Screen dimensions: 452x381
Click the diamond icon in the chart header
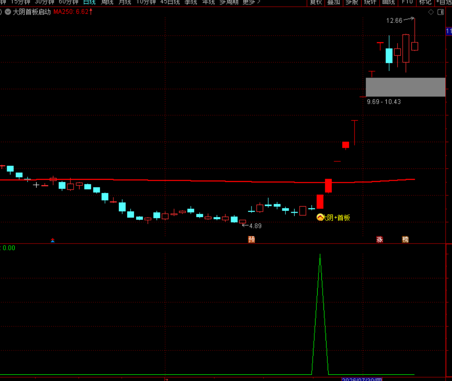tap(431, 12)
